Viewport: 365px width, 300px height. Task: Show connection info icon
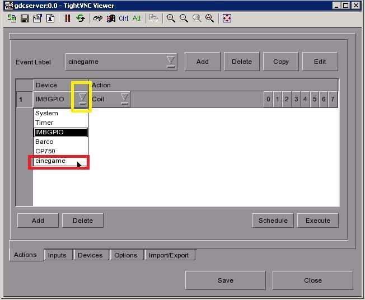click(50, 18)
